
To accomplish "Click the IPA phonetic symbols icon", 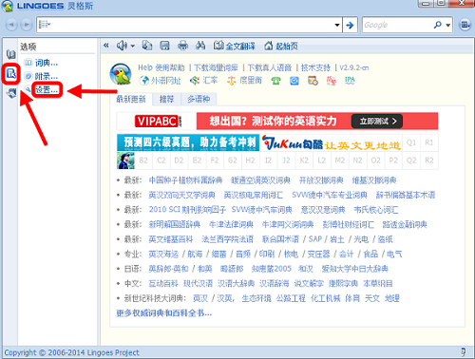I will pos(350,81).
